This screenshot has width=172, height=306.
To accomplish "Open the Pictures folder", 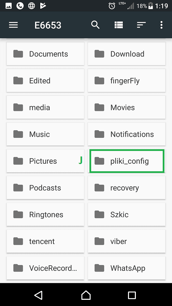I will (45, 161).
